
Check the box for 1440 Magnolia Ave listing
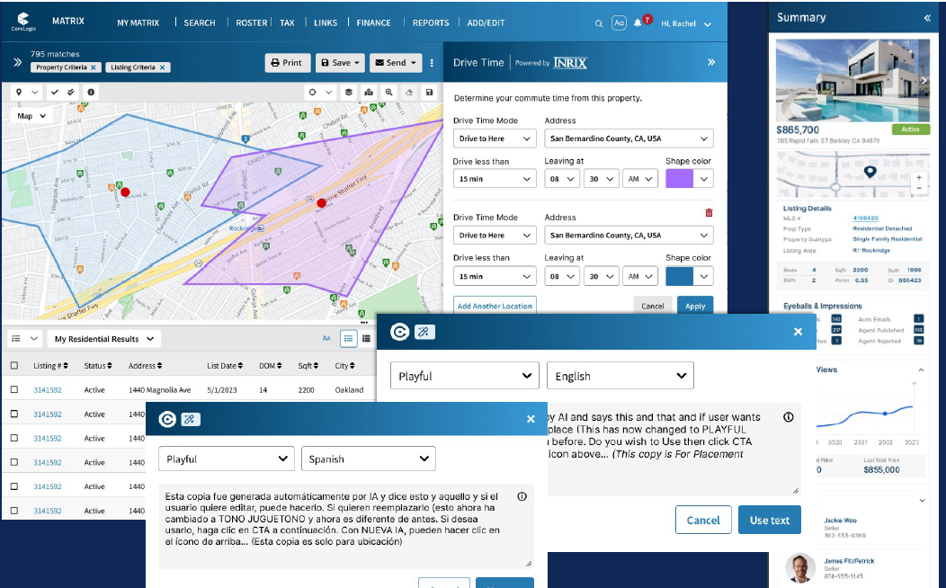pos(13,390)
